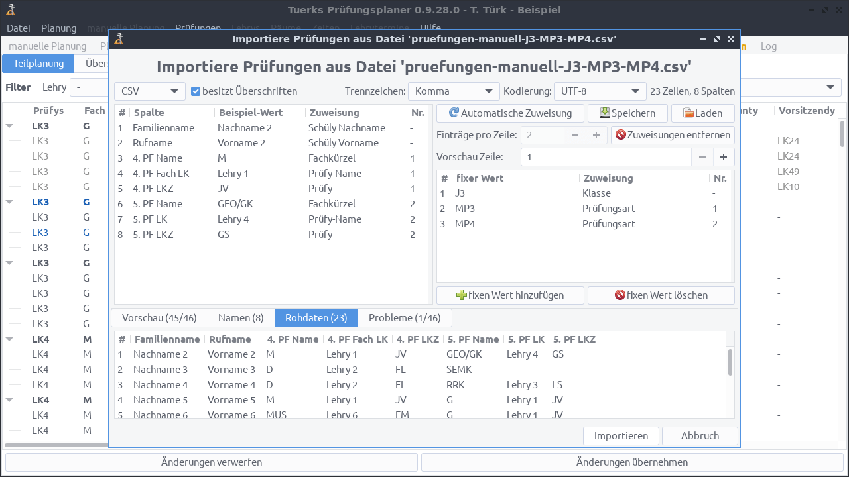
Task: Uncheck the besitzt Überschriften checkbox
Action: (x=196, y=91)
